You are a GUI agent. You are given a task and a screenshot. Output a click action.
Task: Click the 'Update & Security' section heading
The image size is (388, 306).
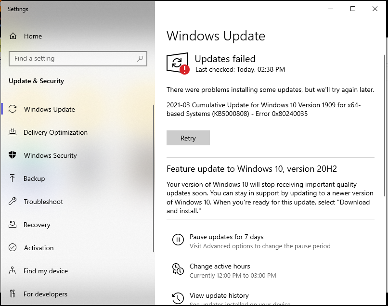click(x=37, y=81)
